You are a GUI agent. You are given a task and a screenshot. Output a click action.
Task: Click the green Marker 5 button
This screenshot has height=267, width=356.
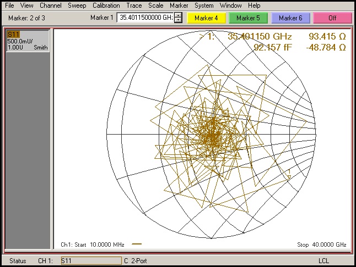click(248, 18)
